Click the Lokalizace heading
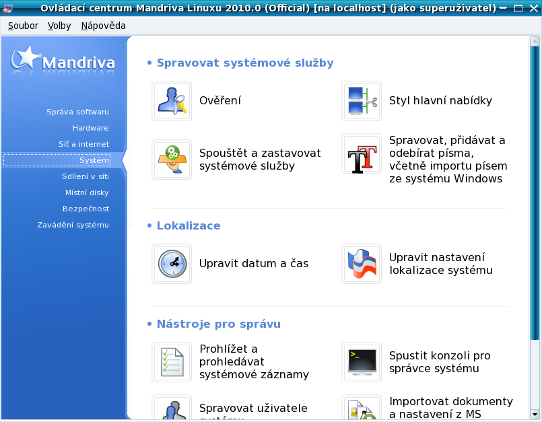542x422 pixels. click(189, 225)
